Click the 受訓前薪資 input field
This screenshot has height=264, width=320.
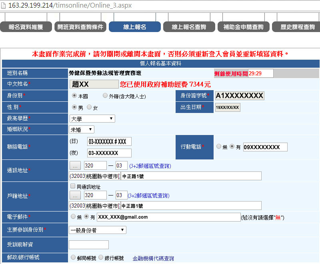pyautogui.click(x=89, y=245)
